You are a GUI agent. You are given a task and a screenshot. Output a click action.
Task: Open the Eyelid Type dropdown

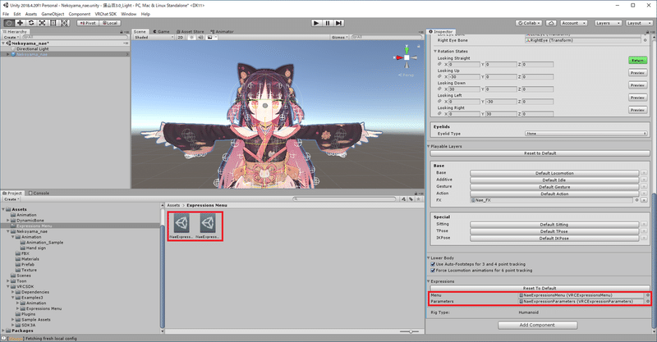pyautogui.click(x=586, y=134)
